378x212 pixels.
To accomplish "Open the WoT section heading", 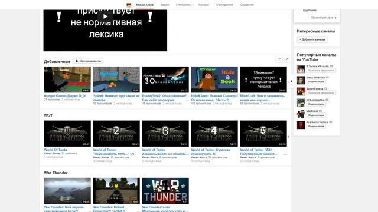I will click(x=48, y=115).
